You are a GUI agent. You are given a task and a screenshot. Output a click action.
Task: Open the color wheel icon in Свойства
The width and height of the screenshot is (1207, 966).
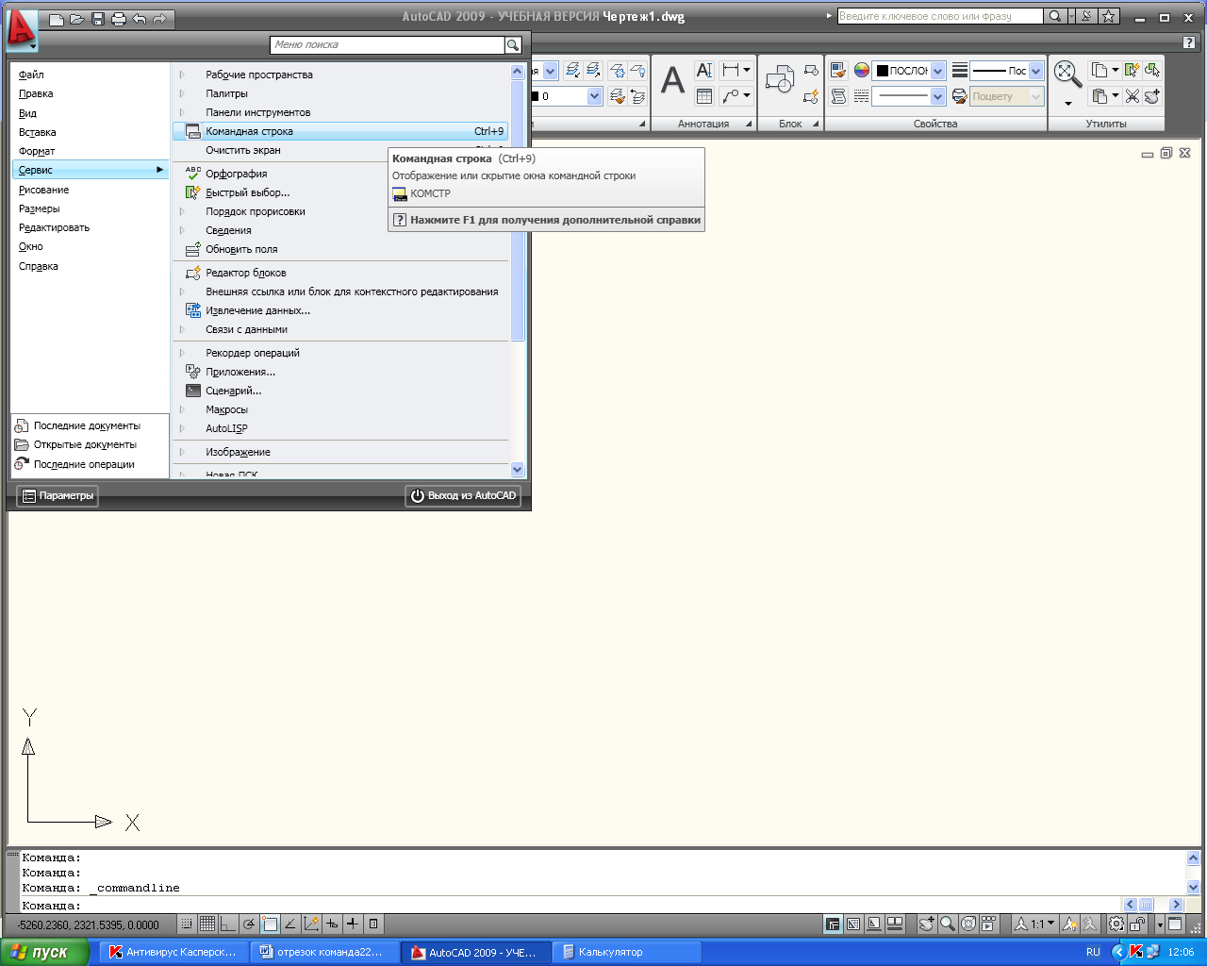coord(862,70)
